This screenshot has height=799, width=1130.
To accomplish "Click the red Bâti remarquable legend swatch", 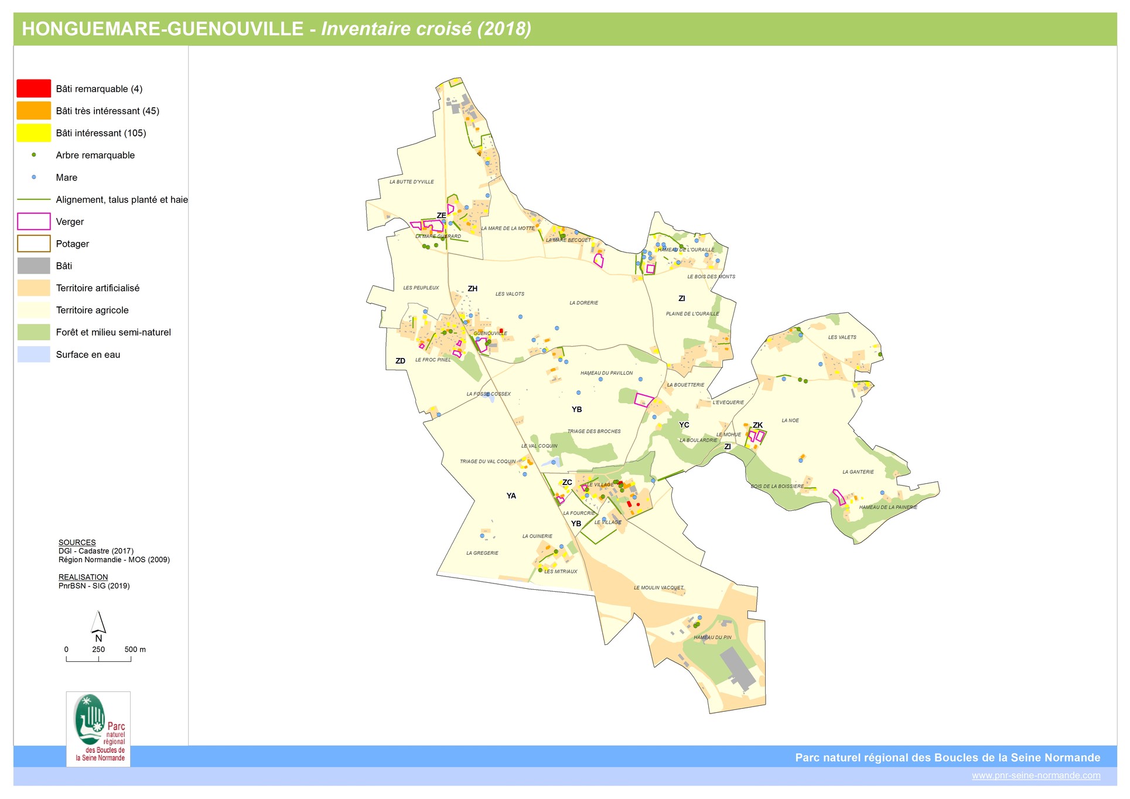I will [34, 88].
